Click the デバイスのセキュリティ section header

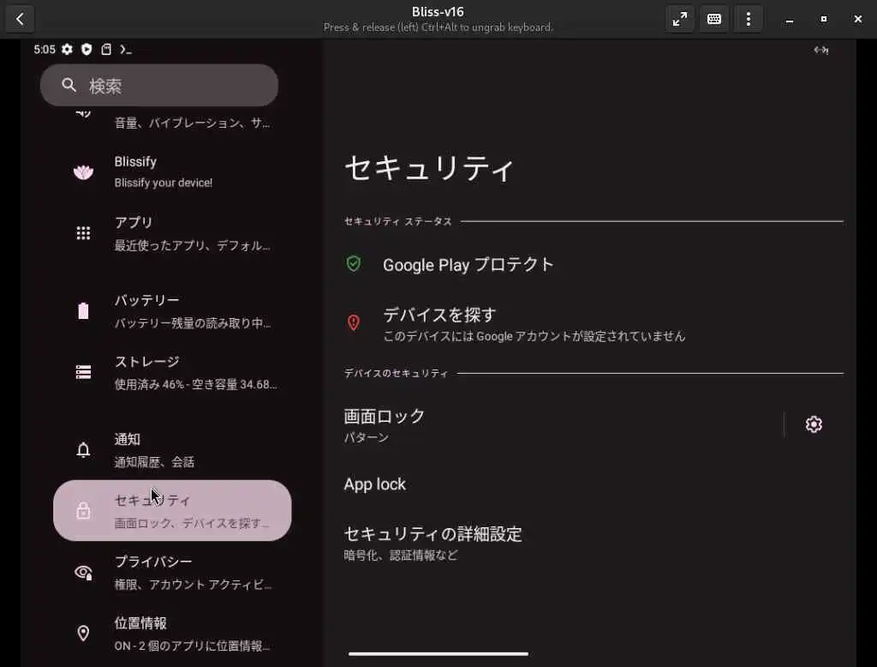(396, 373)
